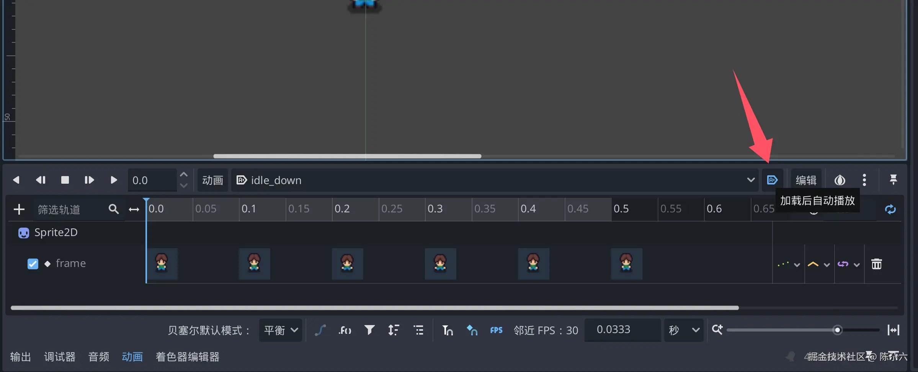Switch to the 音频 bottom panel tab
Viewport: 918px width, 372px height.
[x=99, y=357]
